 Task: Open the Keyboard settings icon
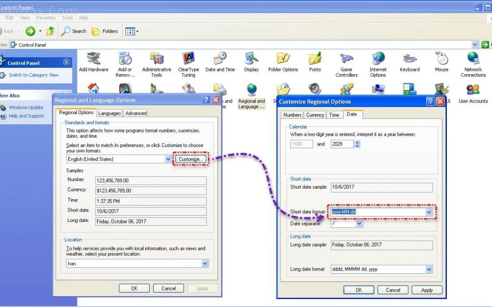pos(410,62)
